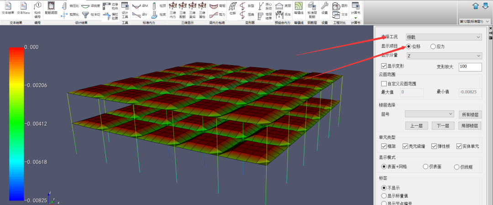Open the 计算书 calculation report
The image size is (493, 205).
pyautogui.click(x=355, y=9)
